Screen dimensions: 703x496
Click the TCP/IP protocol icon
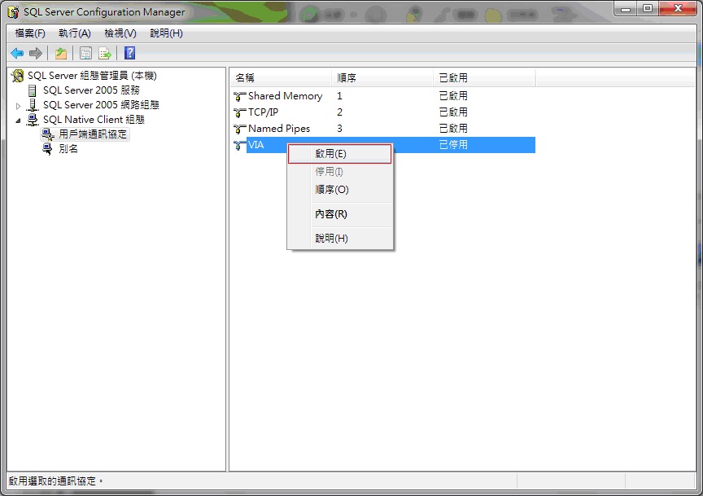tap(240, 112)
